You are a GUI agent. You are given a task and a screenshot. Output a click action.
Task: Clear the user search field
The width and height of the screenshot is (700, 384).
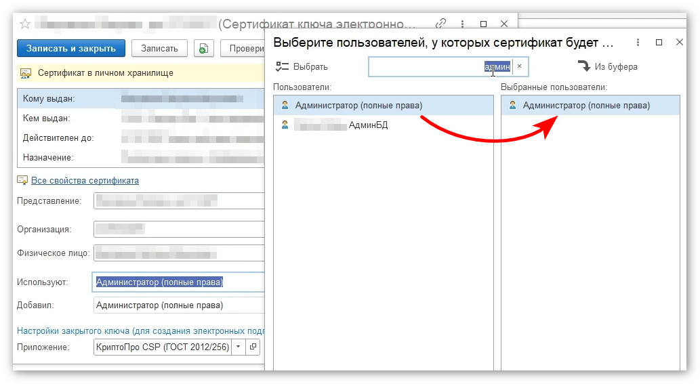coord(519,66)
